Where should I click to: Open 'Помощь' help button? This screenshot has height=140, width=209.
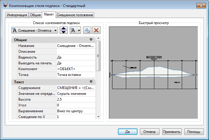[x=194, y=131]
